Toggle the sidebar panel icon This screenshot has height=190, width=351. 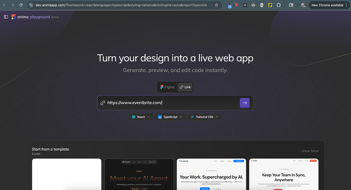click(6, 17)
